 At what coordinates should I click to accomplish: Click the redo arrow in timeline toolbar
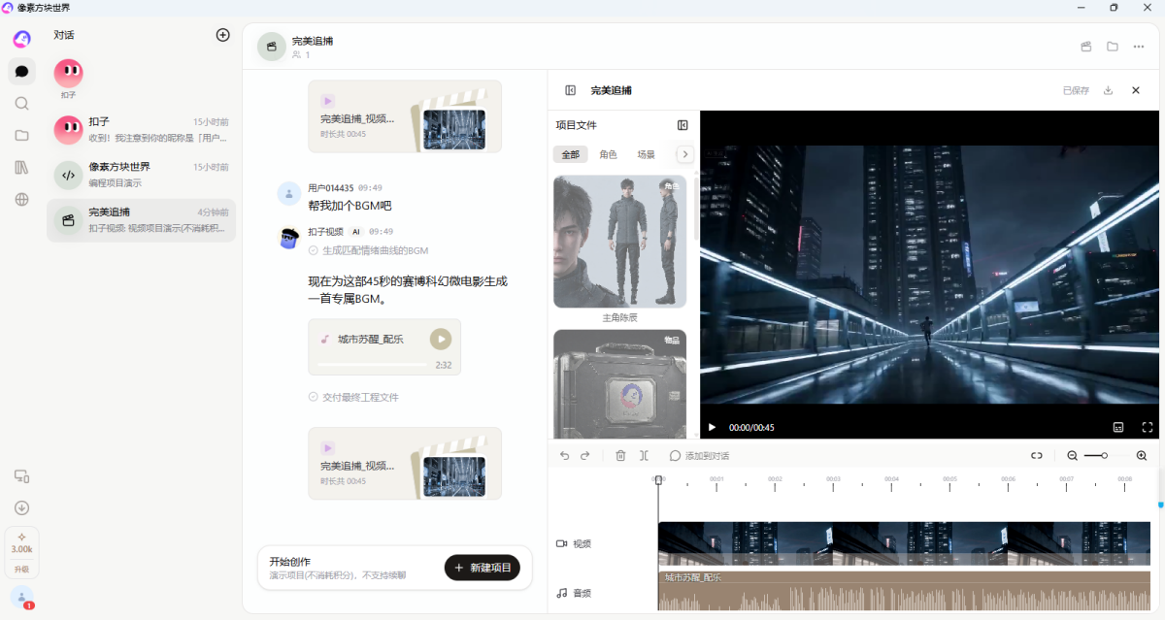pos(585,455)
